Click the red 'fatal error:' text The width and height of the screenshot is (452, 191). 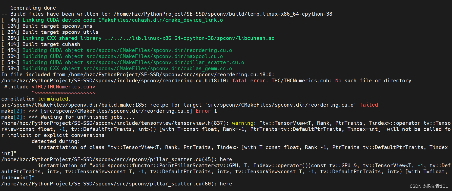(250, 81)
